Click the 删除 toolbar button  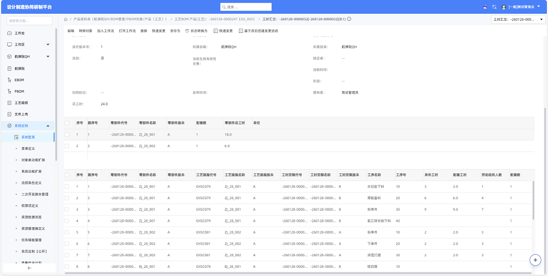(144, 31)
